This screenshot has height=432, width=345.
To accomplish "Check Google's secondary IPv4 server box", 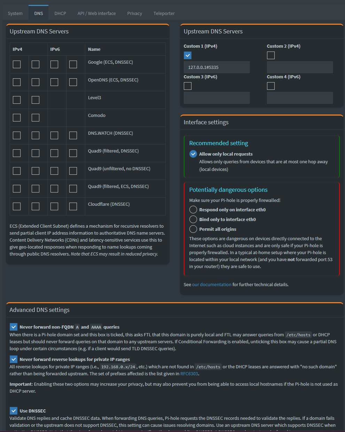I will tap(36, 64).
